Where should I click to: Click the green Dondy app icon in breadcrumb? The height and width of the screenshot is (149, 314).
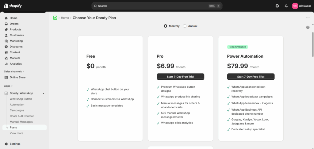point(55,18)
